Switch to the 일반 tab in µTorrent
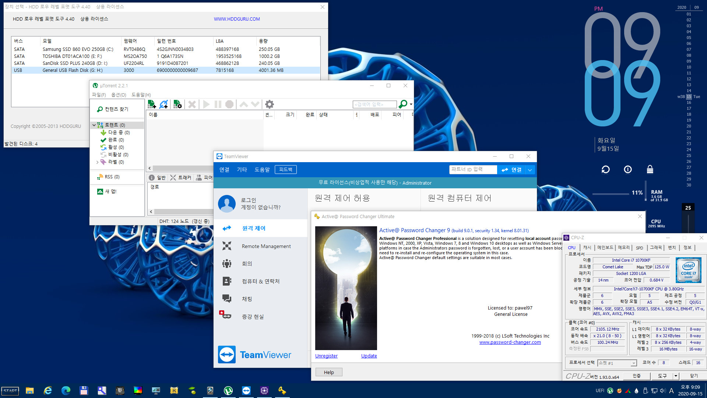707x398 pixels. (157, 178)
